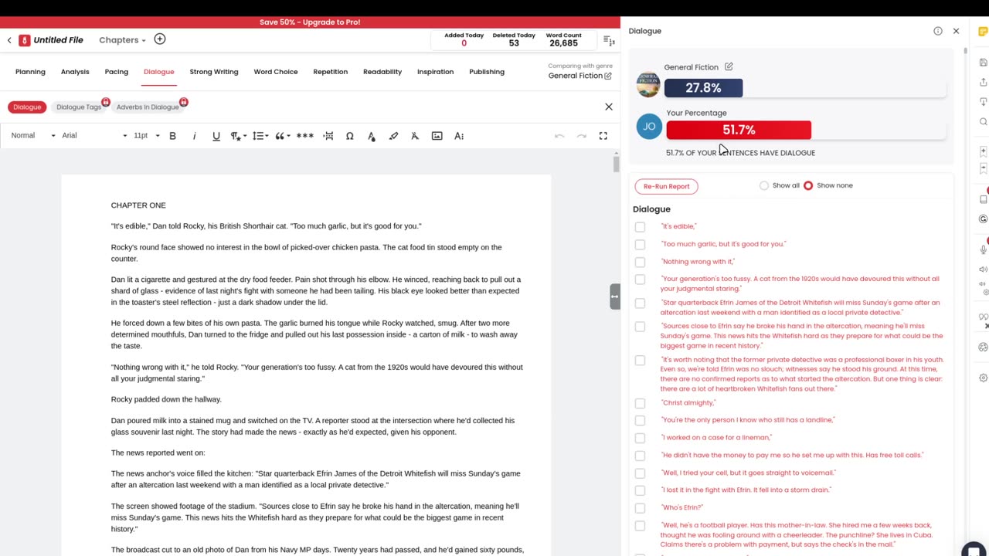Select the highlight marker tool
The width and height of the screenshot is (989, 556).
click(x=393, y=136)
